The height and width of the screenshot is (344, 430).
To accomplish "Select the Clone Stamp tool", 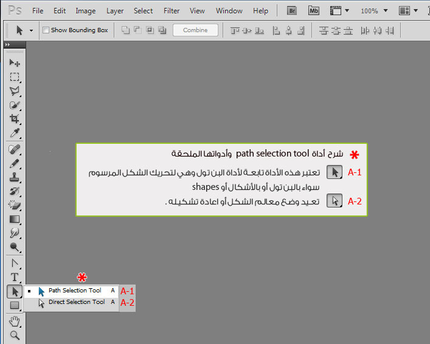I will (x=15, y=177).
